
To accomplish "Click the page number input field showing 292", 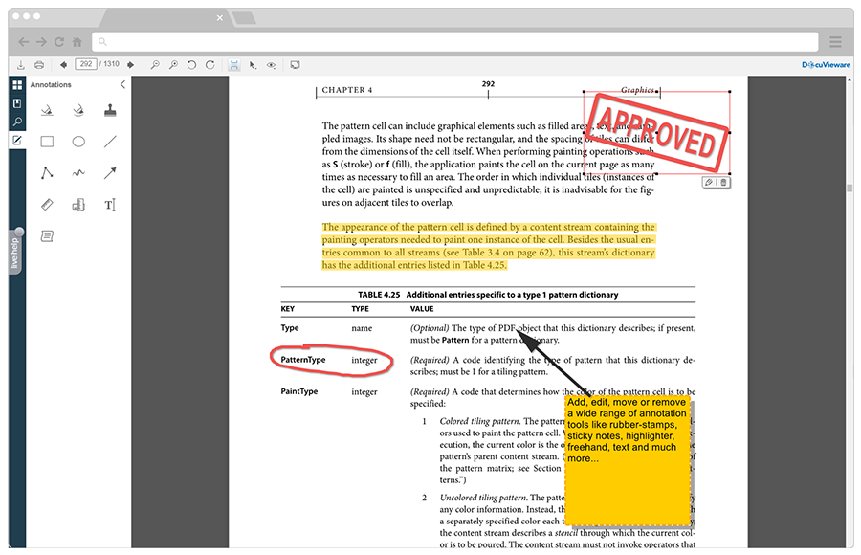I will point(88,65).
